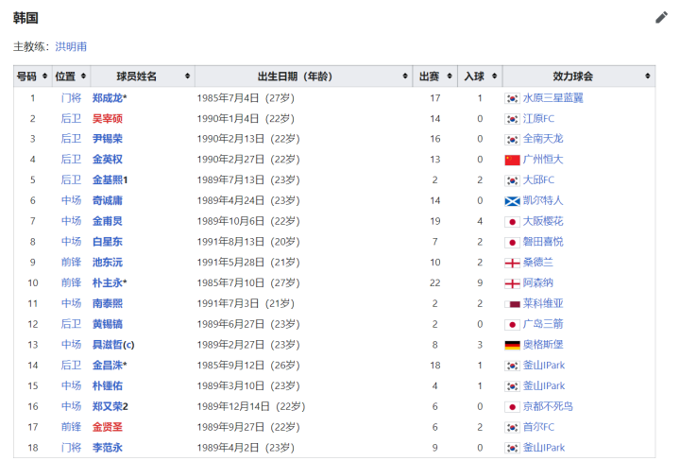Sort by 出赛 column sort arrows

coord(450,77)
